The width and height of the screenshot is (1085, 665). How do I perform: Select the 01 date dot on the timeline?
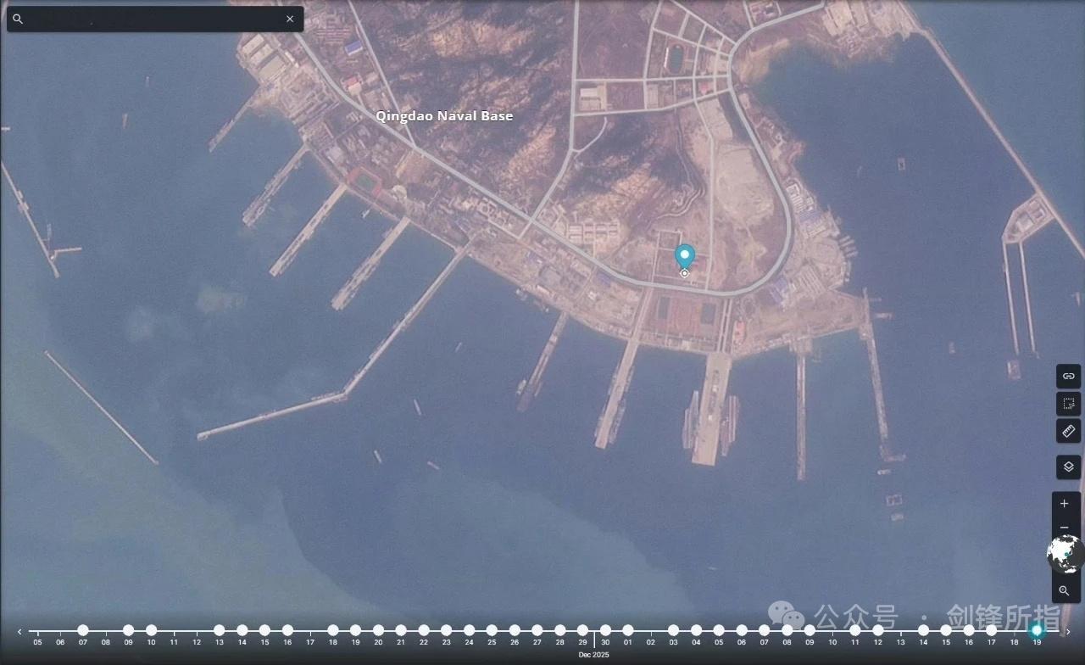click(x=628, y=630)
